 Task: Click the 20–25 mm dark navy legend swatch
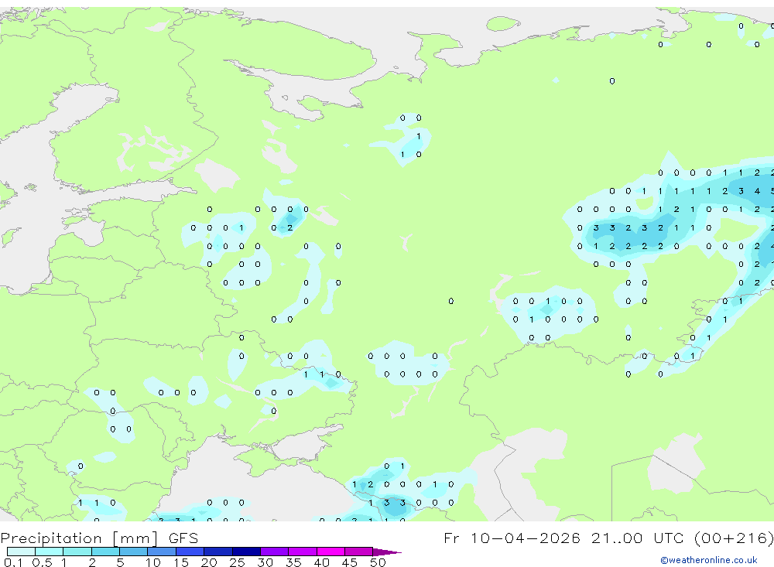click(x=217, y=552)
